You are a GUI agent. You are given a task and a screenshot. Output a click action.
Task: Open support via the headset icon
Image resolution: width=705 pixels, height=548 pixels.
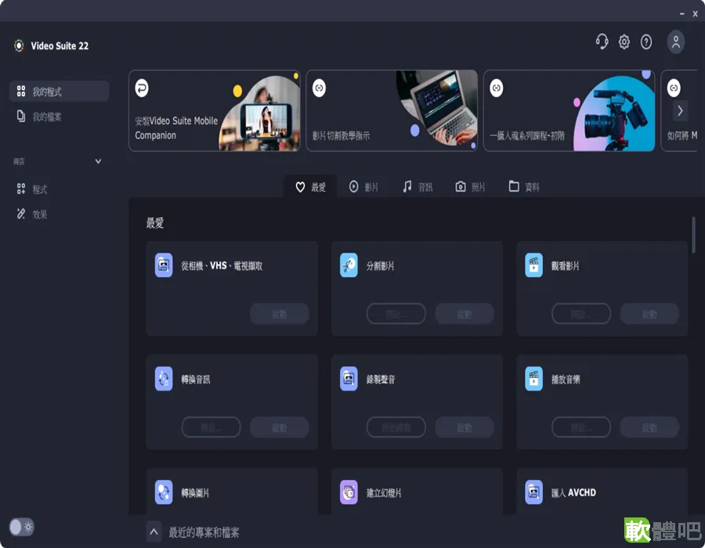[x=602, y=41]
